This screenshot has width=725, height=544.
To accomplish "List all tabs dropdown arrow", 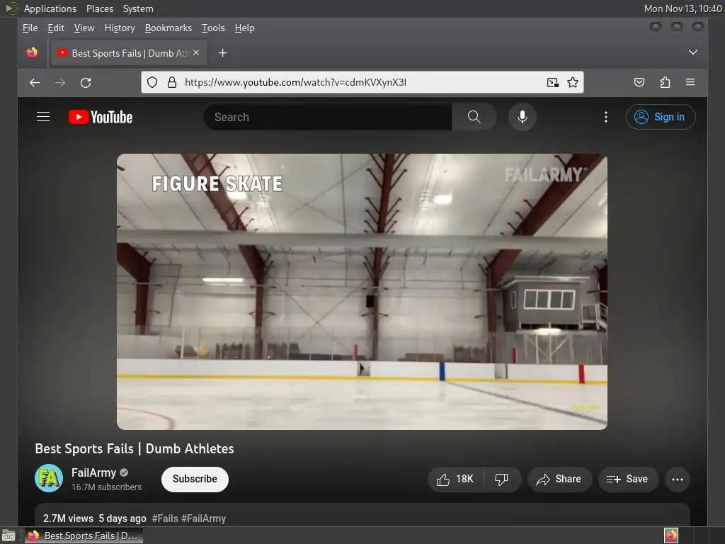I will (x=692, y=52).
